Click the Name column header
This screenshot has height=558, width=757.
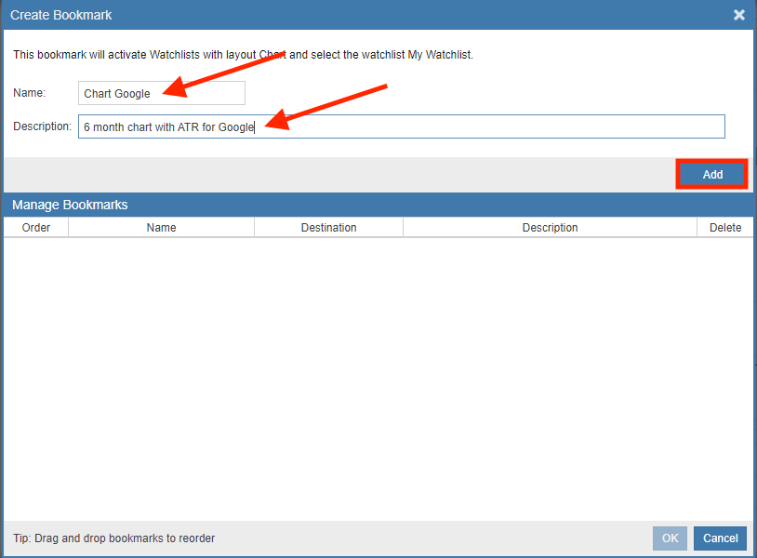tap(161, 227)
